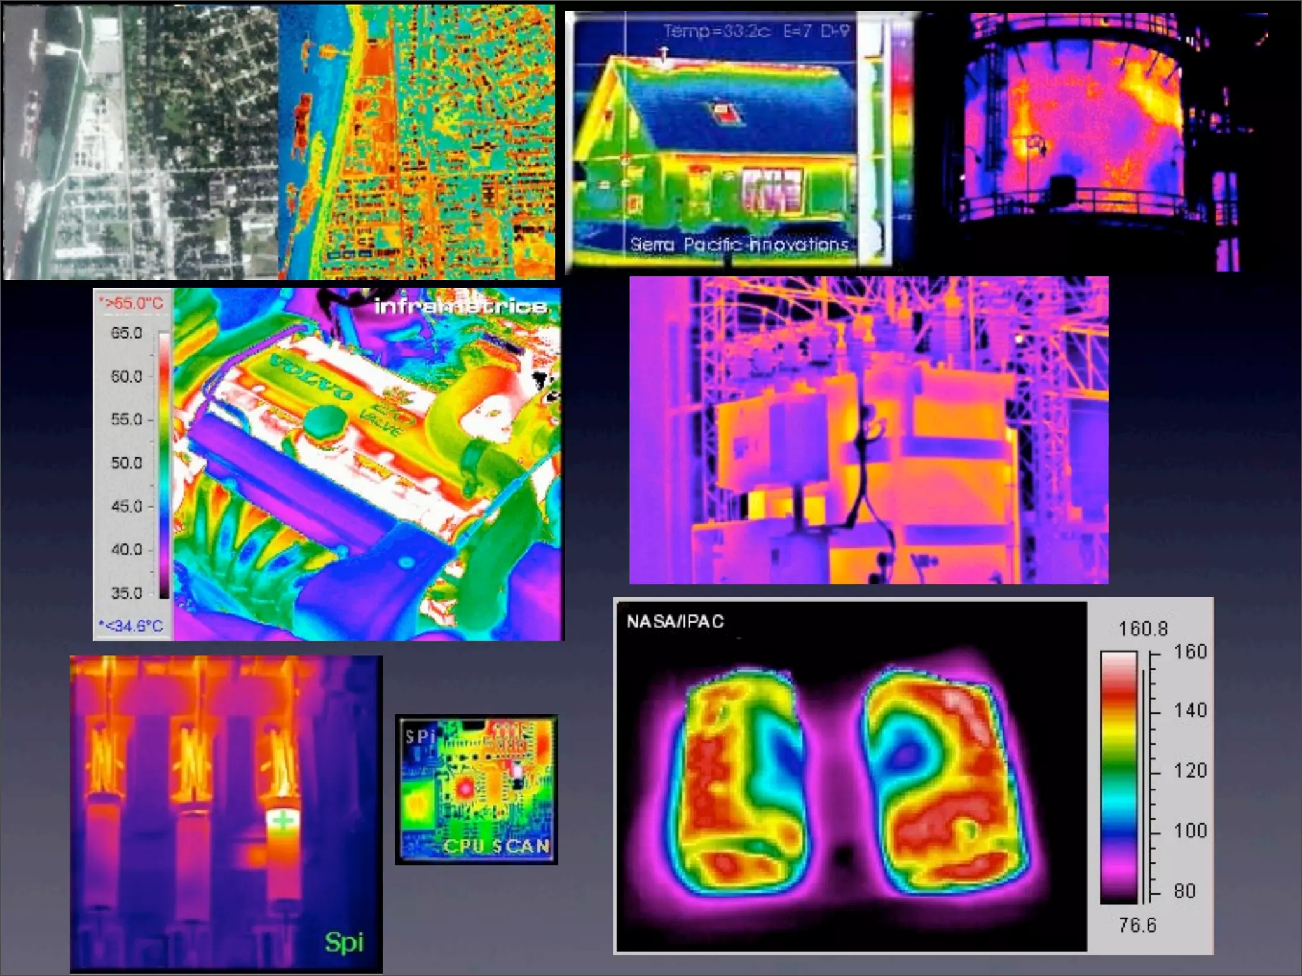The height and width of the screenshot is (976, 1302).
Task: Select the thermal aerial city map image
Action: [x=417, y=143]
